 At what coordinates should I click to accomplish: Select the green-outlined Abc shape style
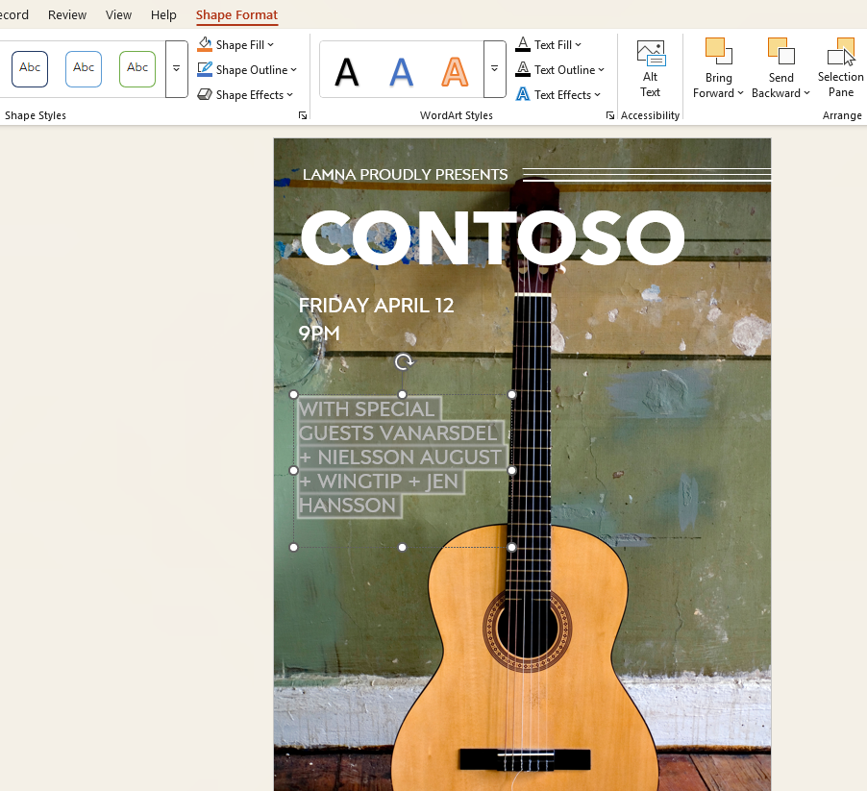click(136, 68)
